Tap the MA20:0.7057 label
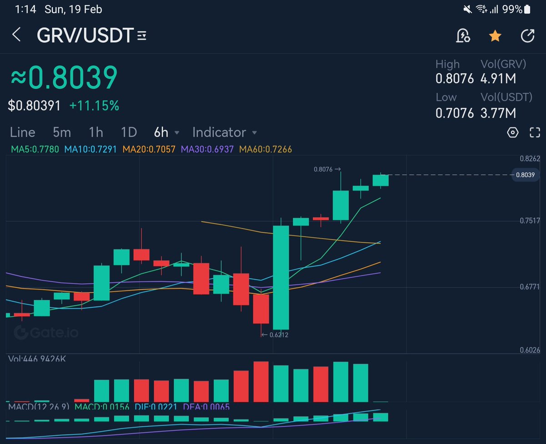The height and width of the screenshot is (444, 546). click(149, 149)
